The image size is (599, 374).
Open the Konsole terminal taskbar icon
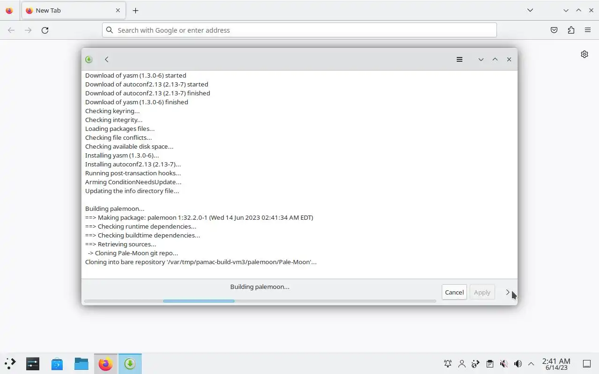(x=33, y=363)
